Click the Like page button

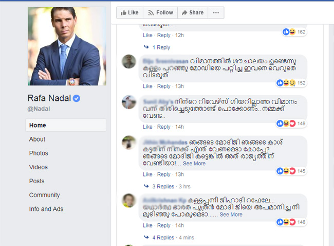[x=129, y=13]
